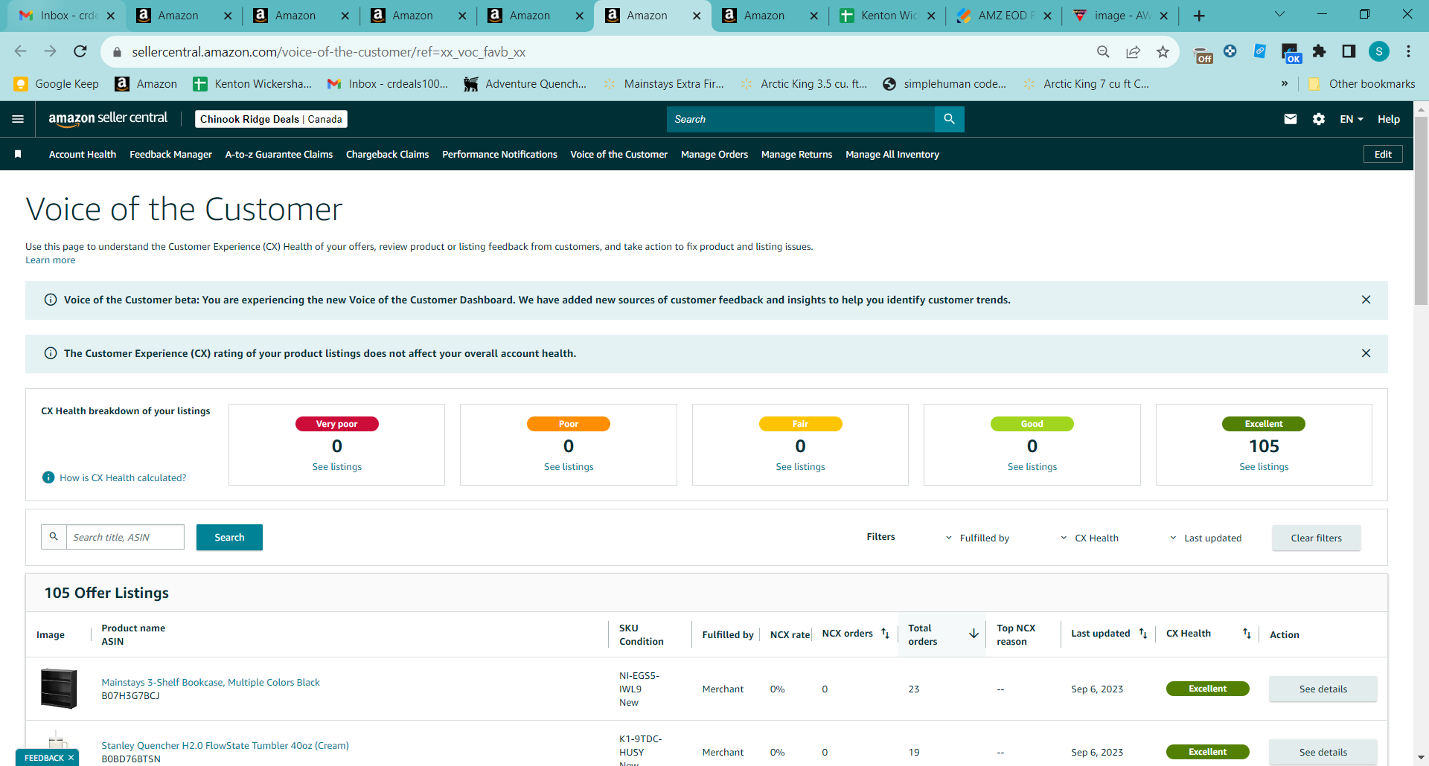The height and width of the screenshot is (766, 1429).
Task: Open the Learn more link
Action: [50, 260]
